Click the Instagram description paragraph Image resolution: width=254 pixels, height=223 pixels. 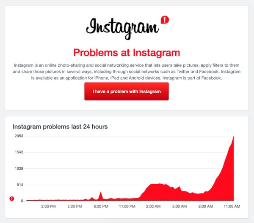(127, 72)
